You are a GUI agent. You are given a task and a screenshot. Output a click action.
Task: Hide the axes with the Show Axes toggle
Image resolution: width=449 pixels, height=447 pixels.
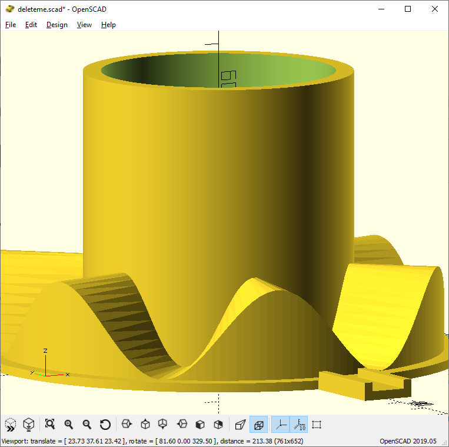pos(281,424)
